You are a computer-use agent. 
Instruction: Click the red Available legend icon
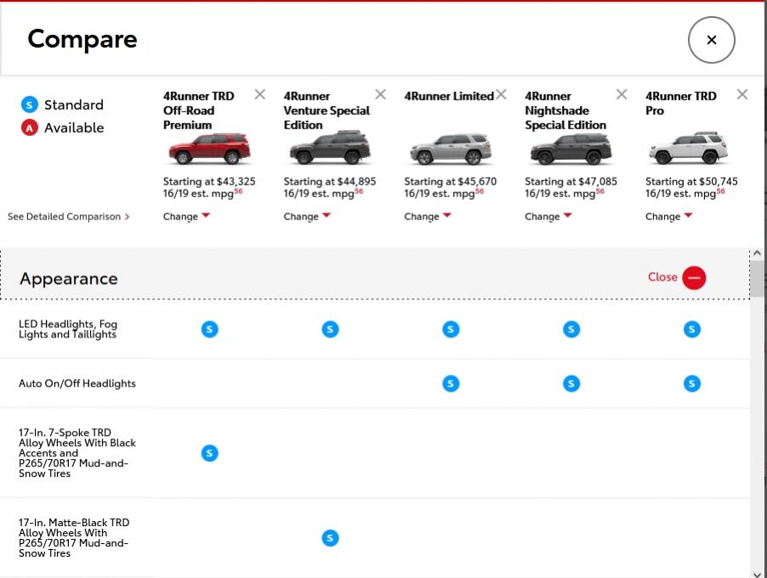(x=30, y=127)
